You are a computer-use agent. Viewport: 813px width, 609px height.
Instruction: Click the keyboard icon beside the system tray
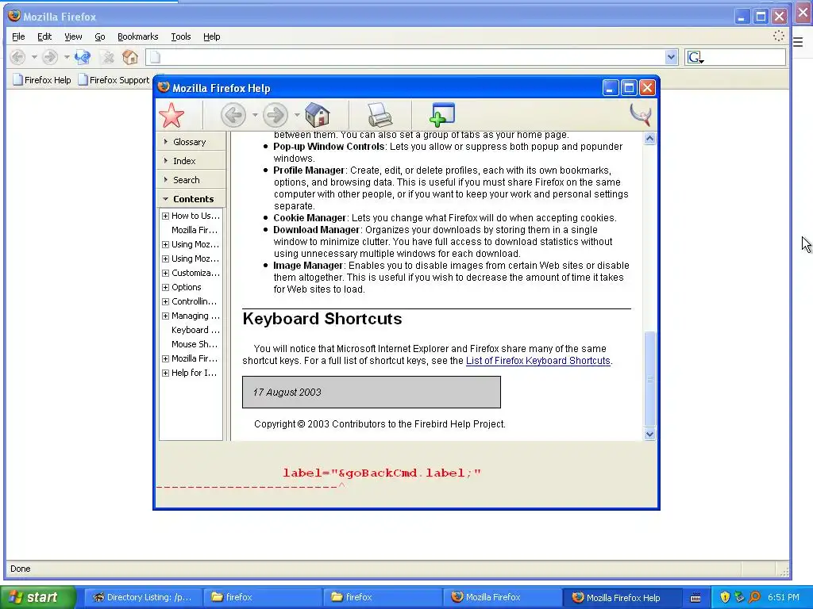tap(695, 598)
